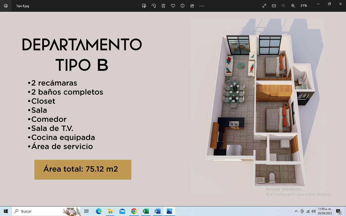
Task: Open Task View on the taskbar
Action: coord(86,211)
